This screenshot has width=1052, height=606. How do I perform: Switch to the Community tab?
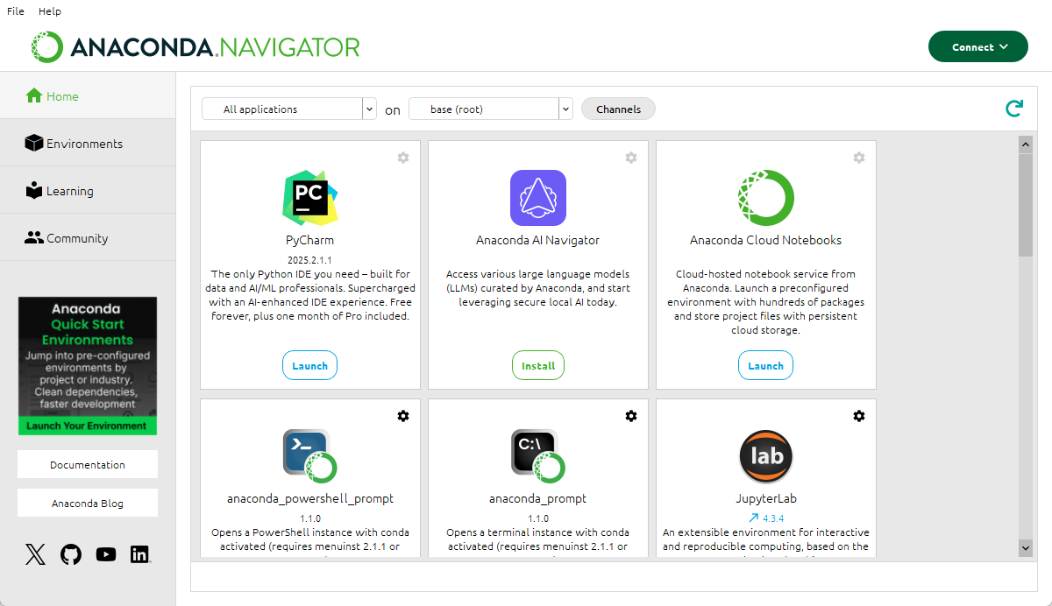tap(88, 237)
